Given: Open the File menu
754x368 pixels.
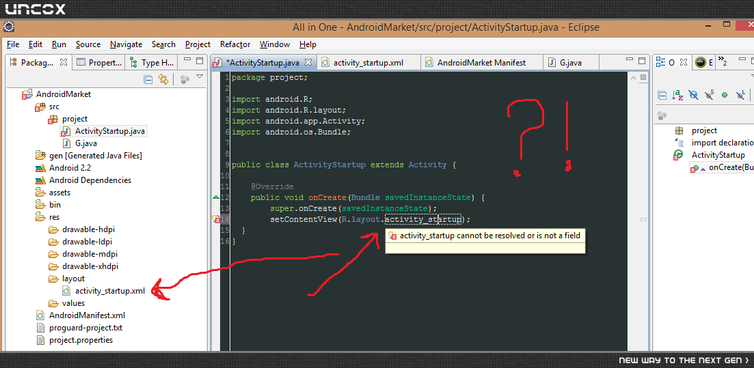Looking at the screenshot, I should (13, 44).
